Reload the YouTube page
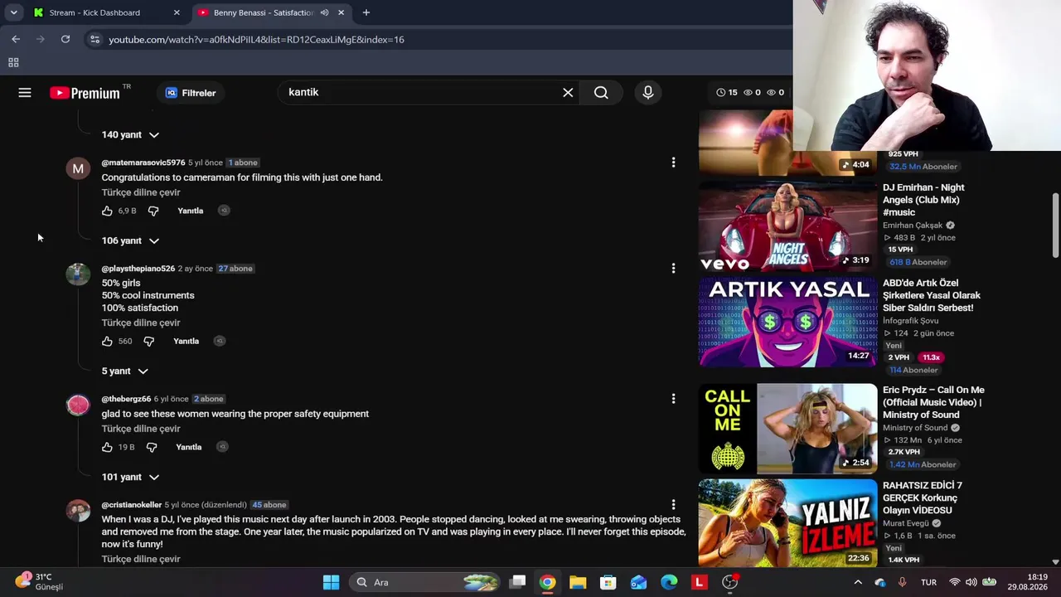The image size is (1061, 597). [x=65, y=39]
